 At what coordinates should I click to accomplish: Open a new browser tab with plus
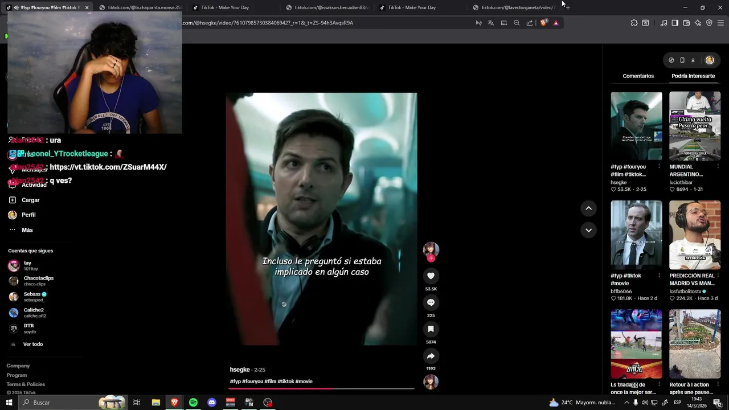click(567, 7)
